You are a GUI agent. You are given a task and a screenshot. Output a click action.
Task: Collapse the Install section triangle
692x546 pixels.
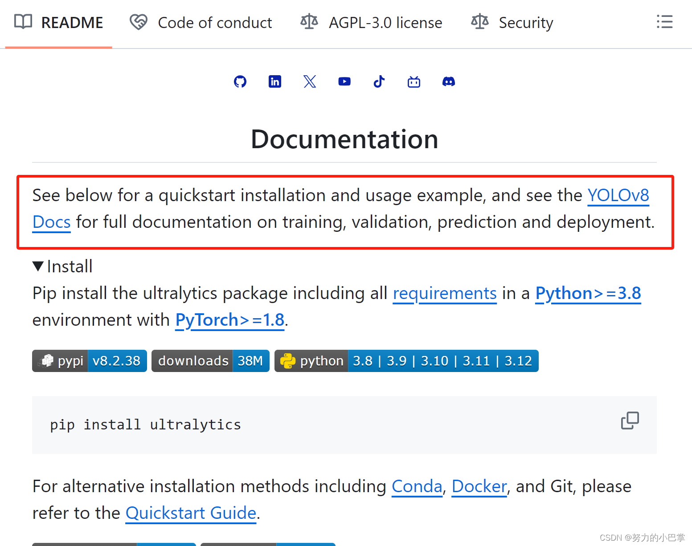tap(38, 267)
